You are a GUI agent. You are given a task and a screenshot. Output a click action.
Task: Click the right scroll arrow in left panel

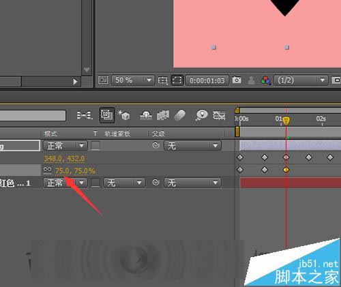(75, 81)
